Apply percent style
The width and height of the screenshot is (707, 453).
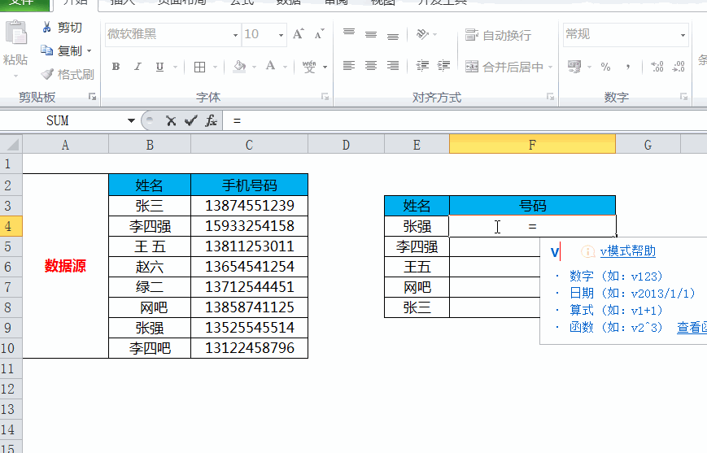(605, 68)
